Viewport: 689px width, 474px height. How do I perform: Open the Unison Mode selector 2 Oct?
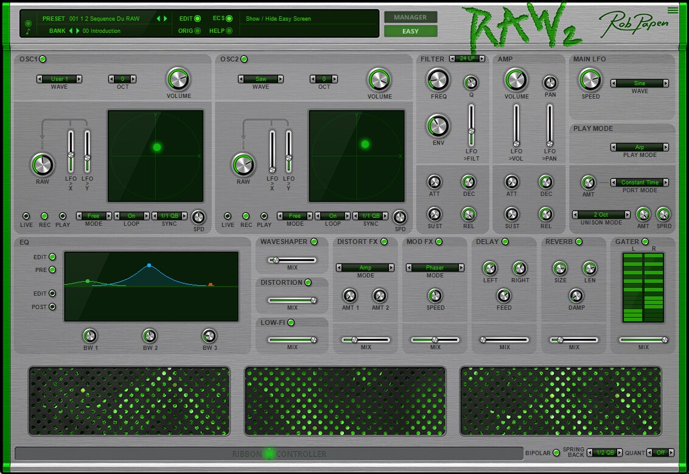point(601,215)
